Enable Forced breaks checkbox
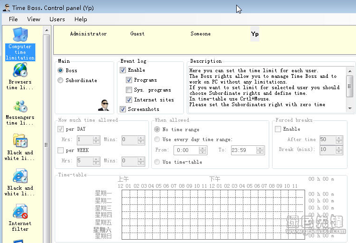The height and width of the screenshot is (243, 356). 278,129
